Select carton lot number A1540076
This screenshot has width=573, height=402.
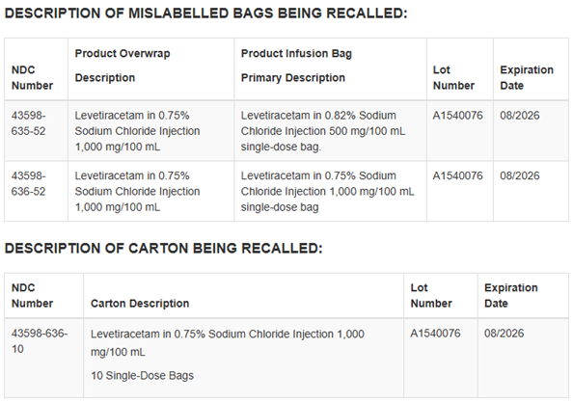coord(435,333)
